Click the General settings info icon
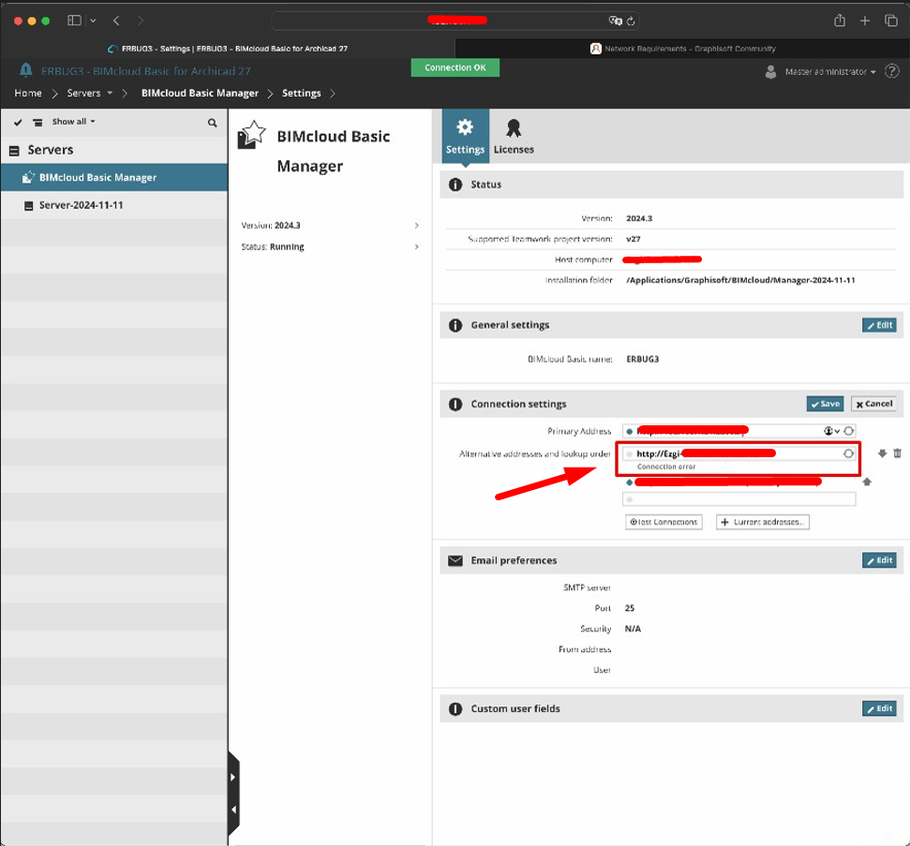The height and width of the screenshot is (846, 910). [455, 325]
